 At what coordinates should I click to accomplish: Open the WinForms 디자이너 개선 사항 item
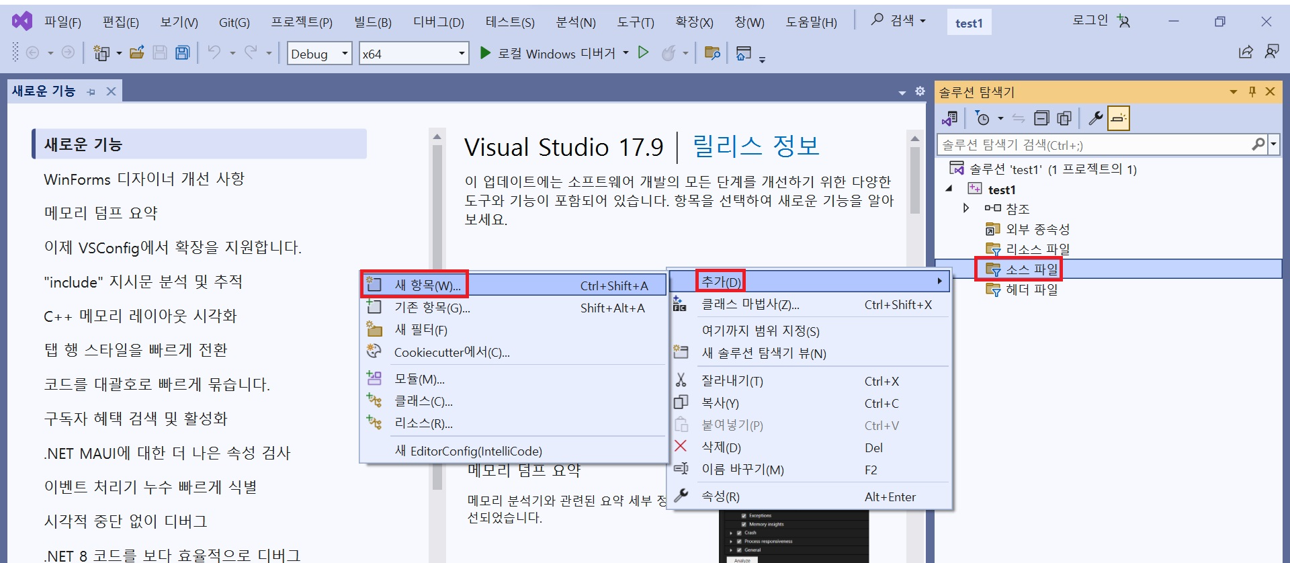click(144, 179)
